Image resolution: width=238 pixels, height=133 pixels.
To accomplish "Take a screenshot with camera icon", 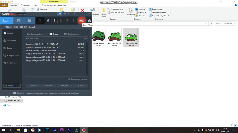I will 89,21.
